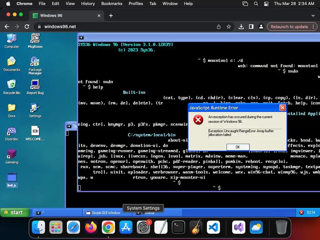Image resolution: width=320 pixels, height=240 pixels.
Task: Open GarageBand from the Dock
Action: [196, 227]
